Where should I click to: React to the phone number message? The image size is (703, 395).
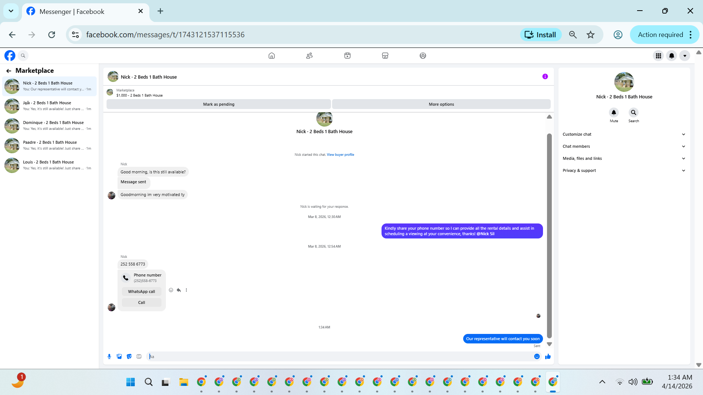[x=171, y=290]
